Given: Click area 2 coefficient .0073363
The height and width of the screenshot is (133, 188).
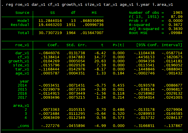Looking at the screenshot, I should 50,110.
